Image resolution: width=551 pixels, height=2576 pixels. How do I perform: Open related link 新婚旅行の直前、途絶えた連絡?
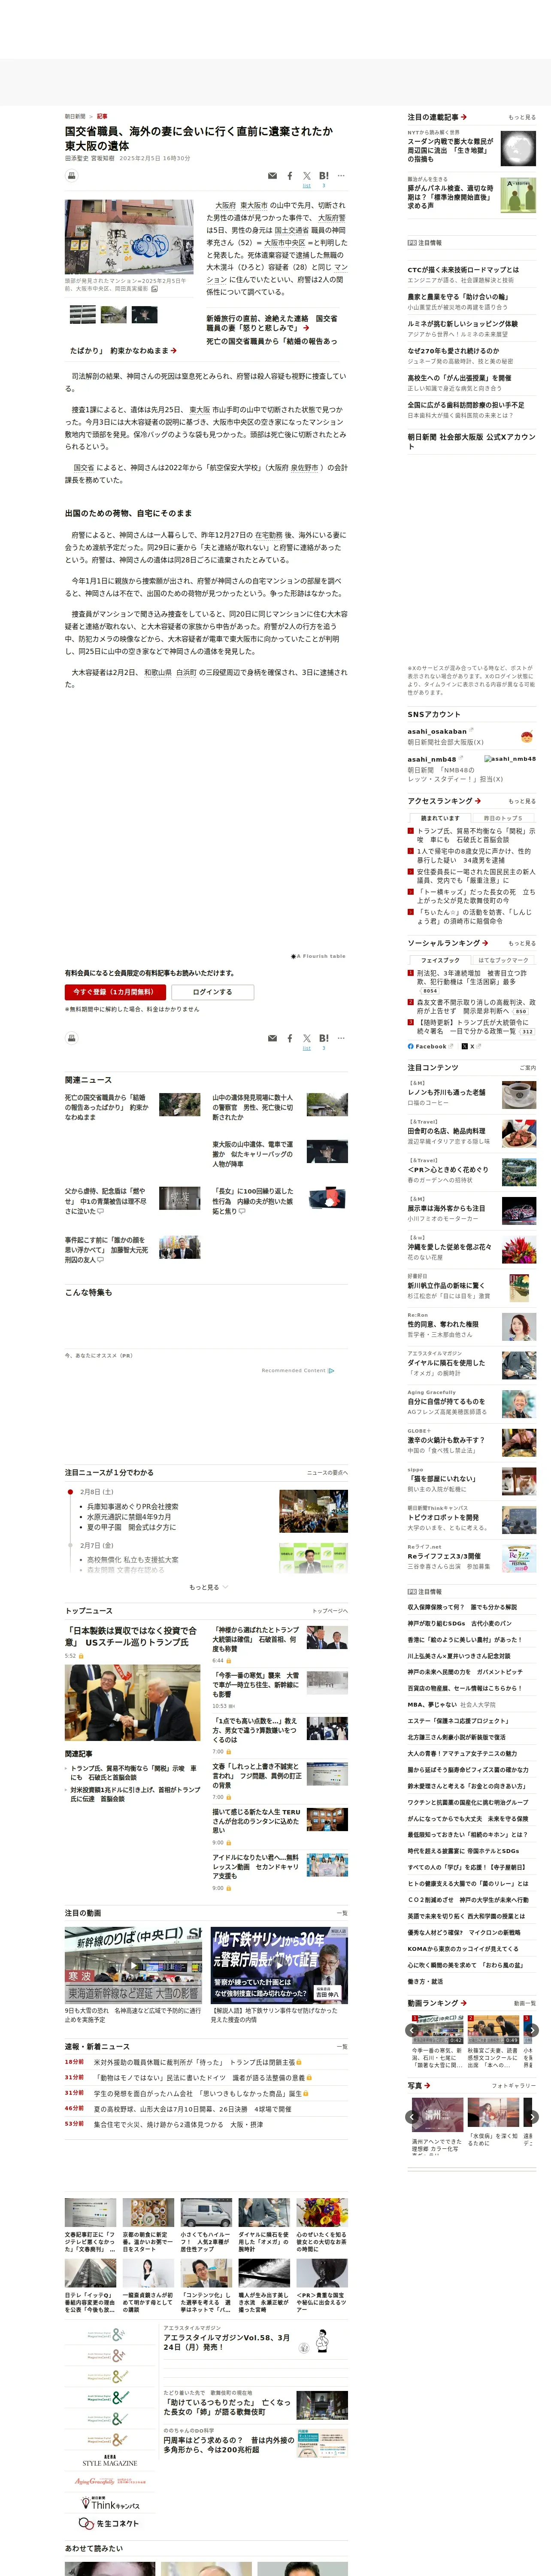272,322
